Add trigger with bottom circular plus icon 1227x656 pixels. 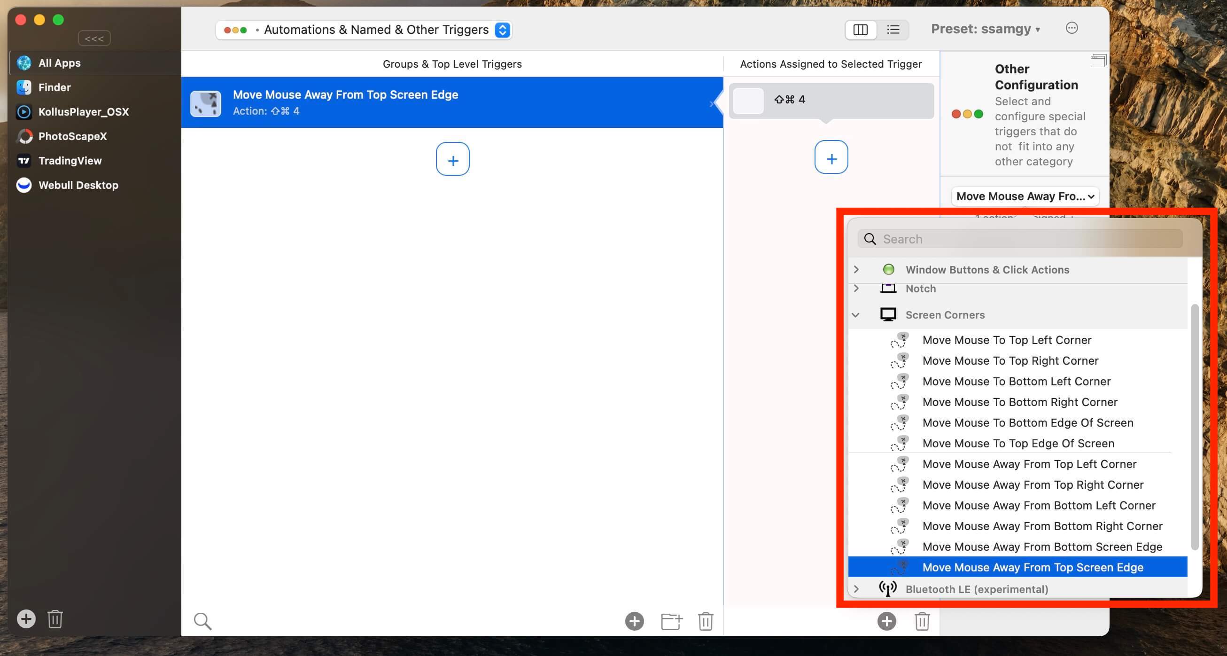tap(635, 621)
